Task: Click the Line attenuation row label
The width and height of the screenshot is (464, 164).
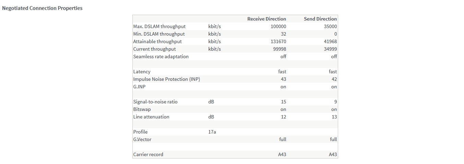Action: click(x=151, y=117)
